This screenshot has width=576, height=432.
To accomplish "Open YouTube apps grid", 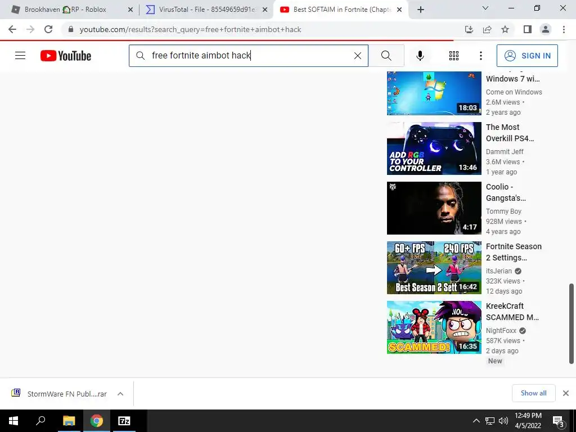I will tap(454, 56).
